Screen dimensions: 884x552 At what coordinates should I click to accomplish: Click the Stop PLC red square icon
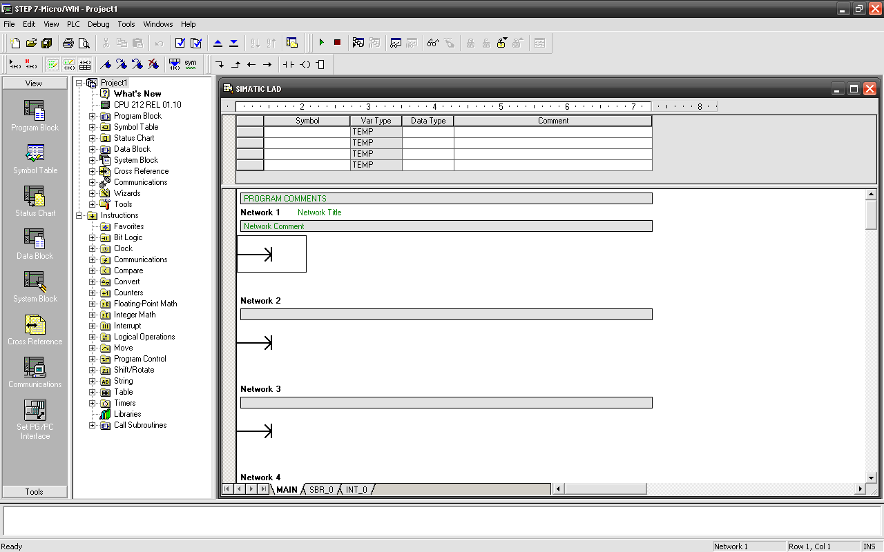337,43
